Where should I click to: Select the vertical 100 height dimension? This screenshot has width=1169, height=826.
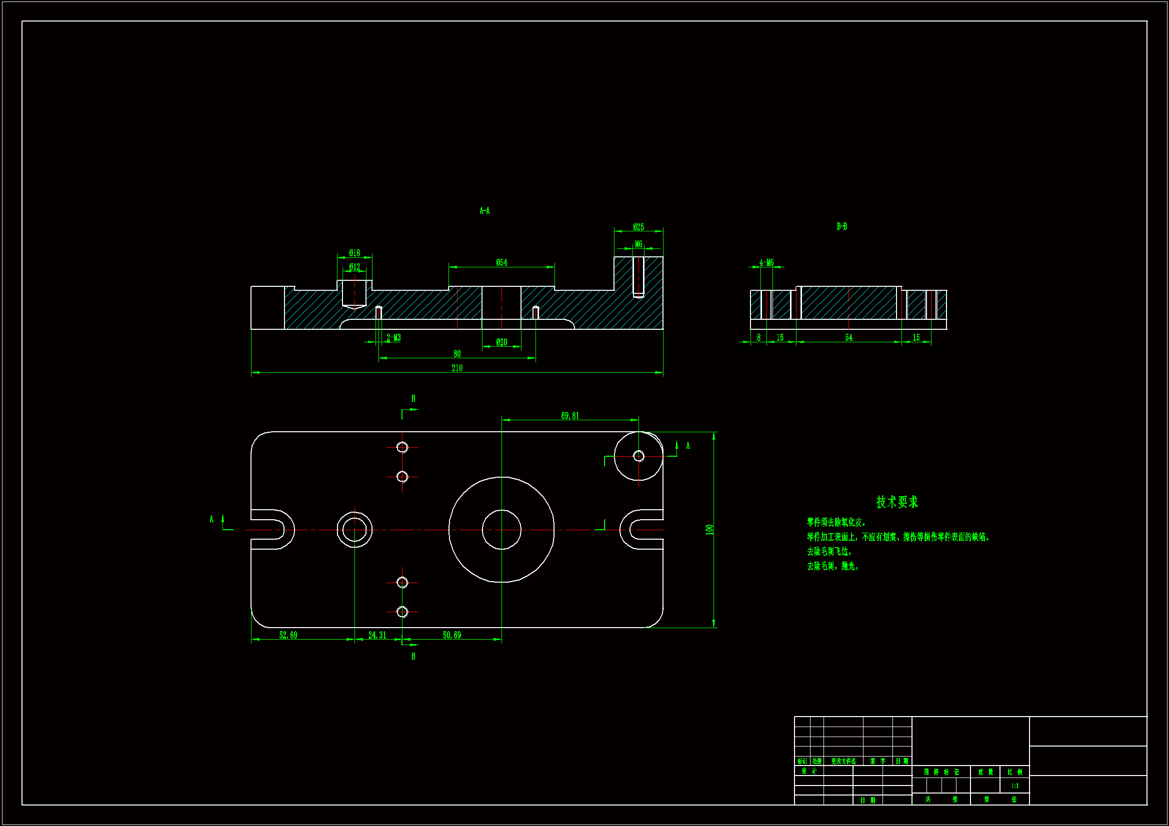pyautogui.click(x=709, y=530)
